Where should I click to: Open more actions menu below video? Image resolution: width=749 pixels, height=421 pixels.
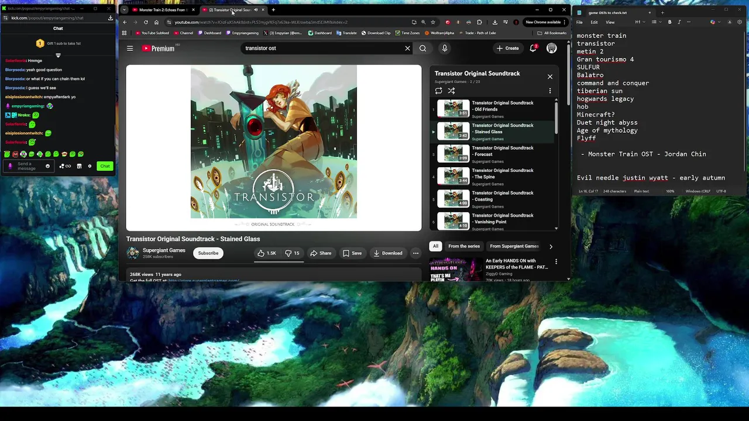click(415, 253)
